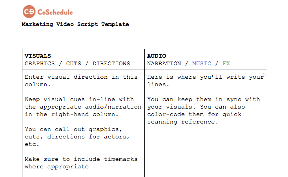This screenshot has width=288, height=177.
Task: Click the 'color-code them' line of text
Action: coord(194,114)
